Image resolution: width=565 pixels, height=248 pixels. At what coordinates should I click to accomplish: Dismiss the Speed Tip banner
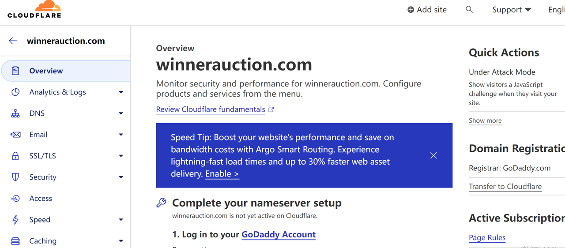point(433,155)
